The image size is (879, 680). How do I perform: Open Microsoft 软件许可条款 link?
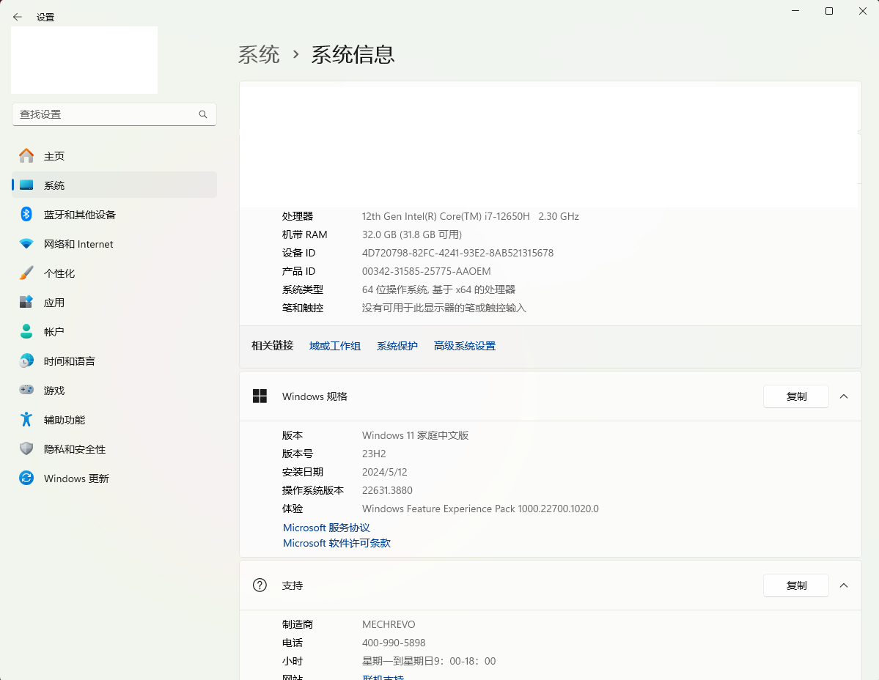pos(336,543)
